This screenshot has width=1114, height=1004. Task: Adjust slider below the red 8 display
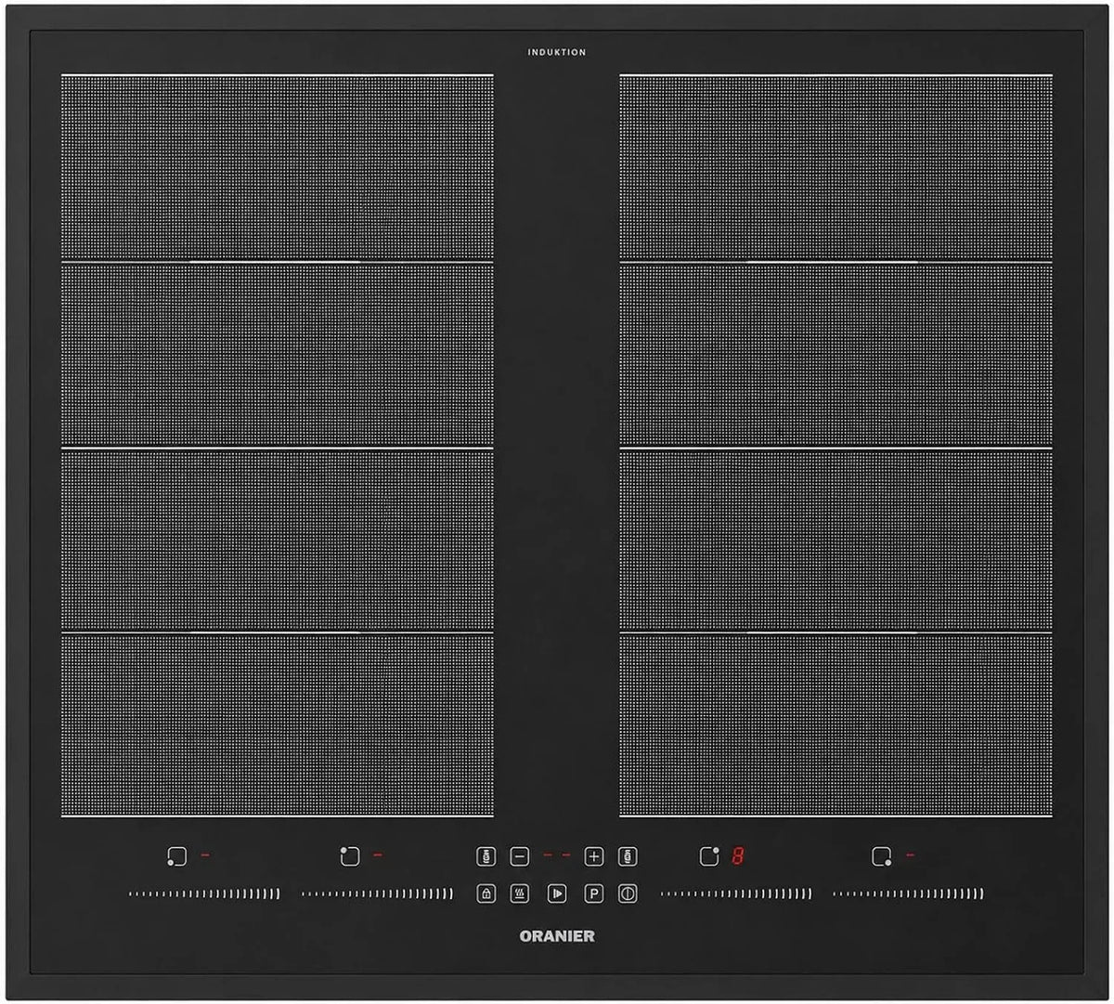[x=736, y=894]
